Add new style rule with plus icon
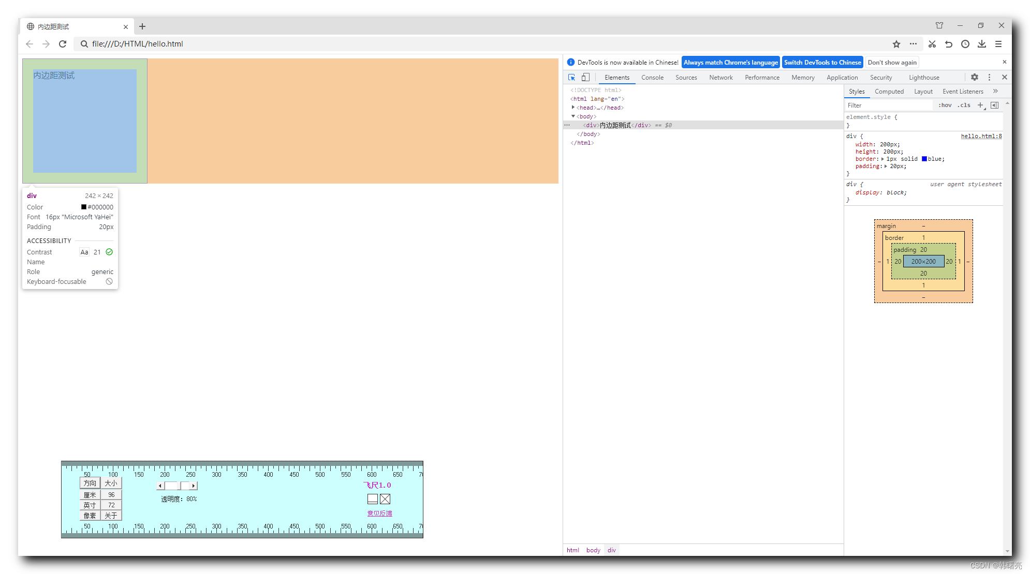The height and width of the screenshot is (574, 1030). (x=980, y=105)
